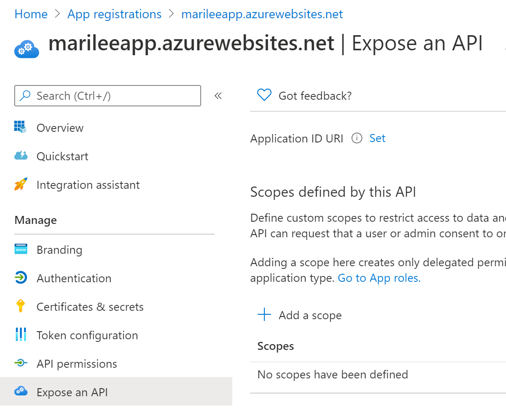Click the feedback heart icon

point(264,95)
